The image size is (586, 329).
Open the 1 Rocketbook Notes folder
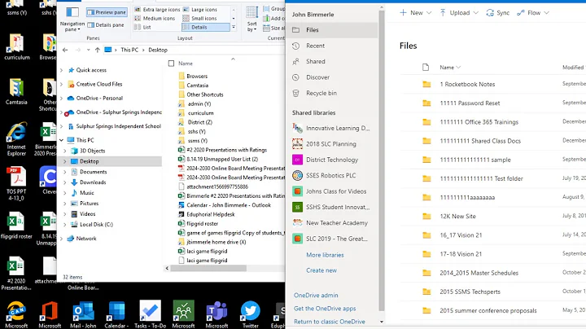[467, 84]
